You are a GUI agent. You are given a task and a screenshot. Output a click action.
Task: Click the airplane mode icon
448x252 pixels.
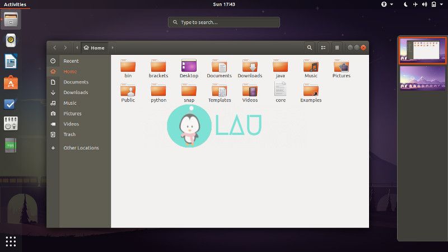[415, 4]
